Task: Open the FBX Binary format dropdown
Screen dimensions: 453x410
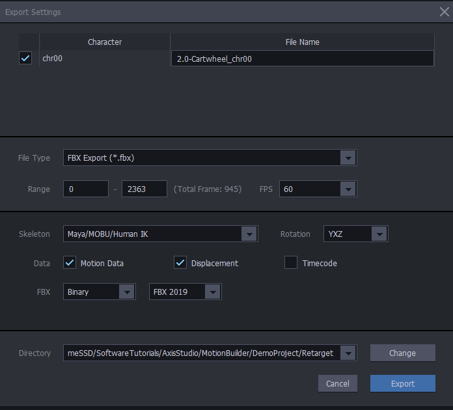Action: (x=127, y=292)
